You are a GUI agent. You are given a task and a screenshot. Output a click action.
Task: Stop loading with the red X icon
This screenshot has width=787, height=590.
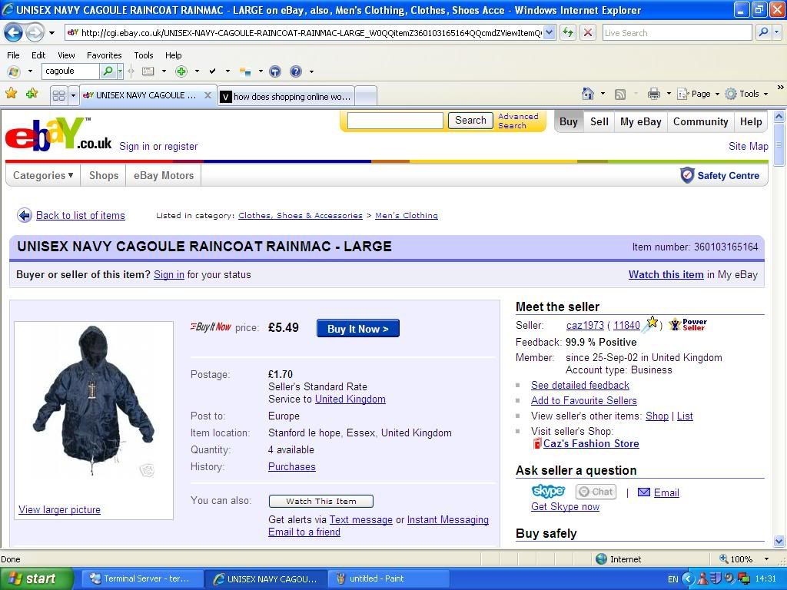(x=588, y=32)
